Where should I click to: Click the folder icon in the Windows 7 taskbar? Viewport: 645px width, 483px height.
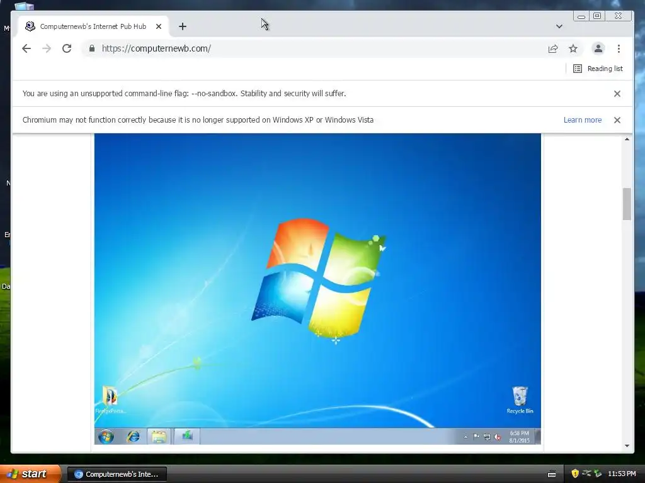(159, 436)
